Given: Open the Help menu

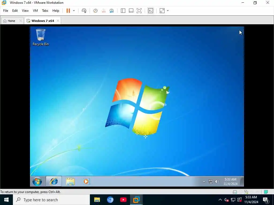Looking at the screenshot, I should pos(56,11).
